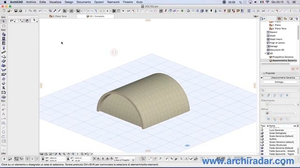
Task: Open arrow tool options dropdown in toolbar
Action: coord(67,11)
